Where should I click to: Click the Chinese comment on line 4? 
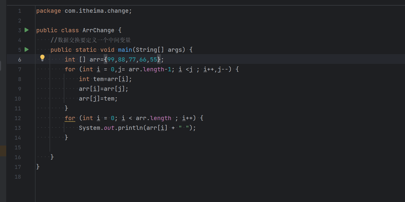pos(91,40)
